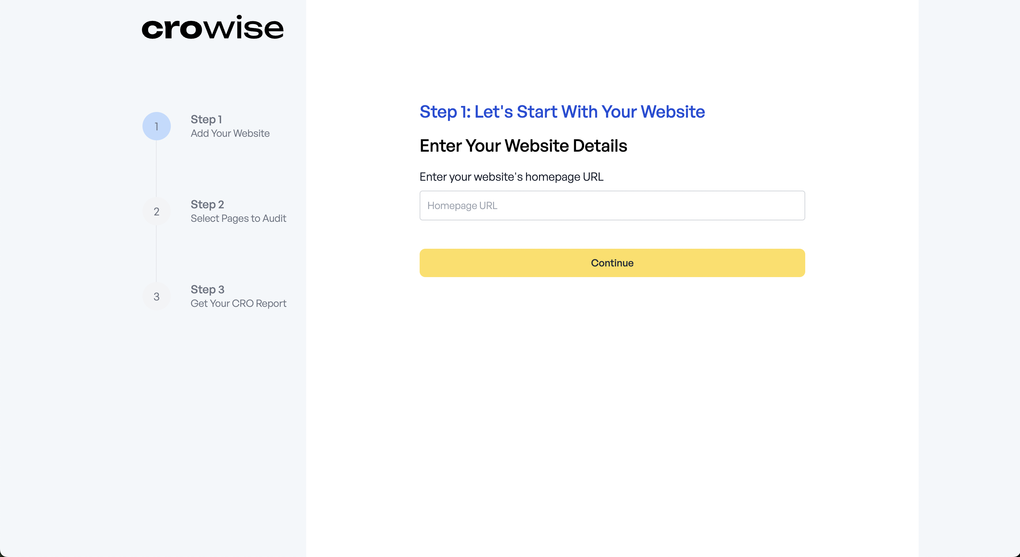1020x557 pixels.
Task: Click the left edge of the Continue button
Action: [426, 263]
